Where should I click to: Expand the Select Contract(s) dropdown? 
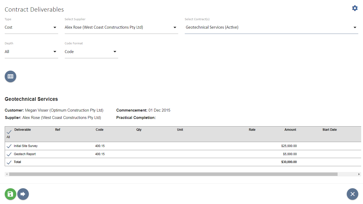(271, 27)
